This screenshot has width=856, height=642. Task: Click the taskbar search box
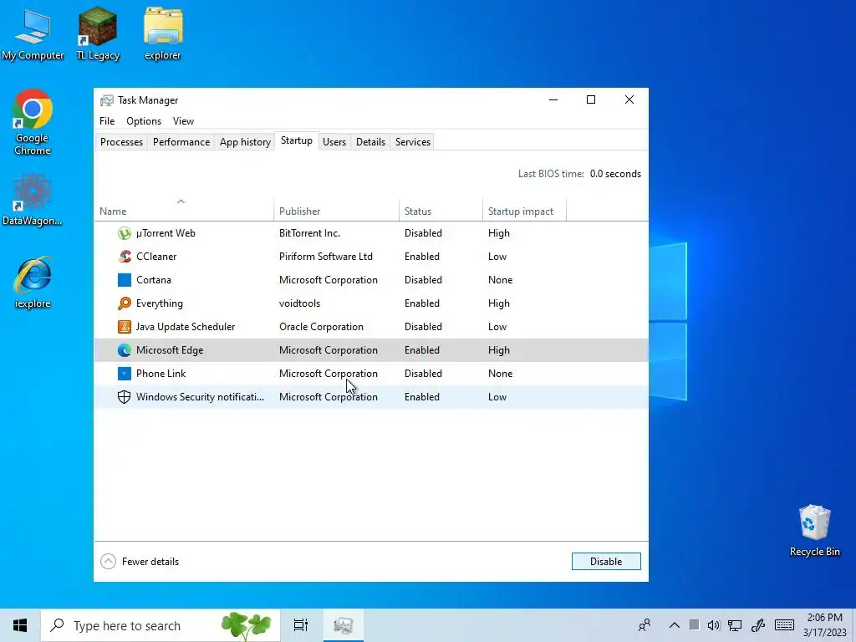coord(160,625)
